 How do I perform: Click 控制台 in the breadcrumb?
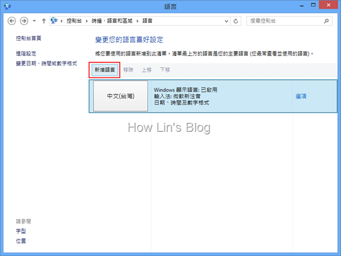(x=74, y=21)
